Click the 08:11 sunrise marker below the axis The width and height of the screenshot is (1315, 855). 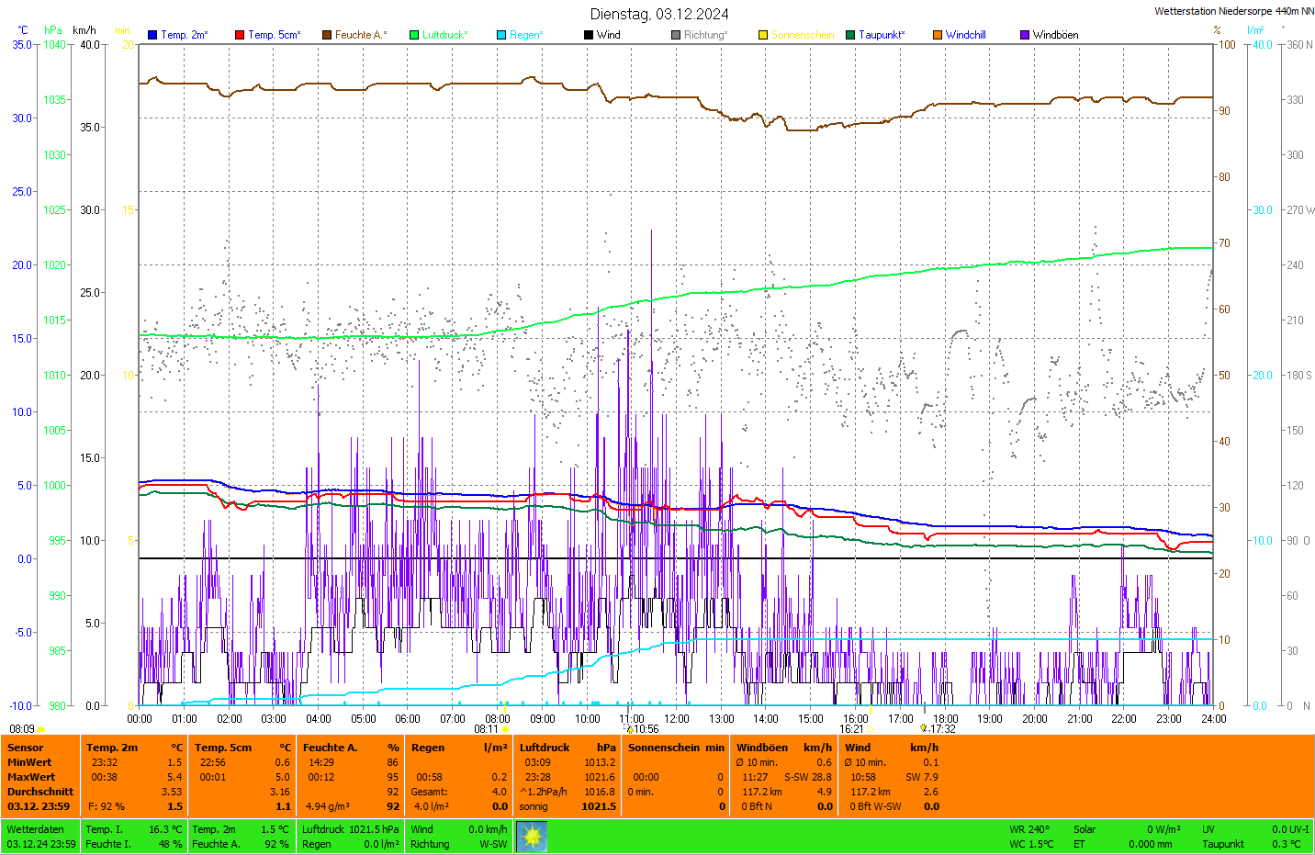click(487, 729)
